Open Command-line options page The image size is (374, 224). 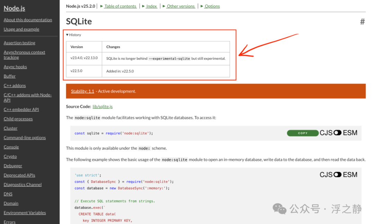pyautogui.click(x=25, y=138)
